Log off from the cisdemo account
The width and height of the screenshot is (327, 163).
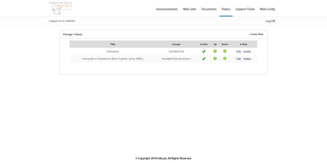tap(270, 21)
